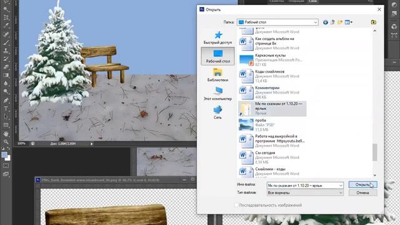Select the Quick Selection tool in Photoshop toolbar
400x225 pixels.
6,10
